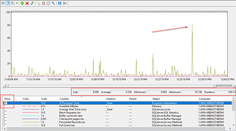
Task: Sort by the Object column header
Action: click(174, 99)
